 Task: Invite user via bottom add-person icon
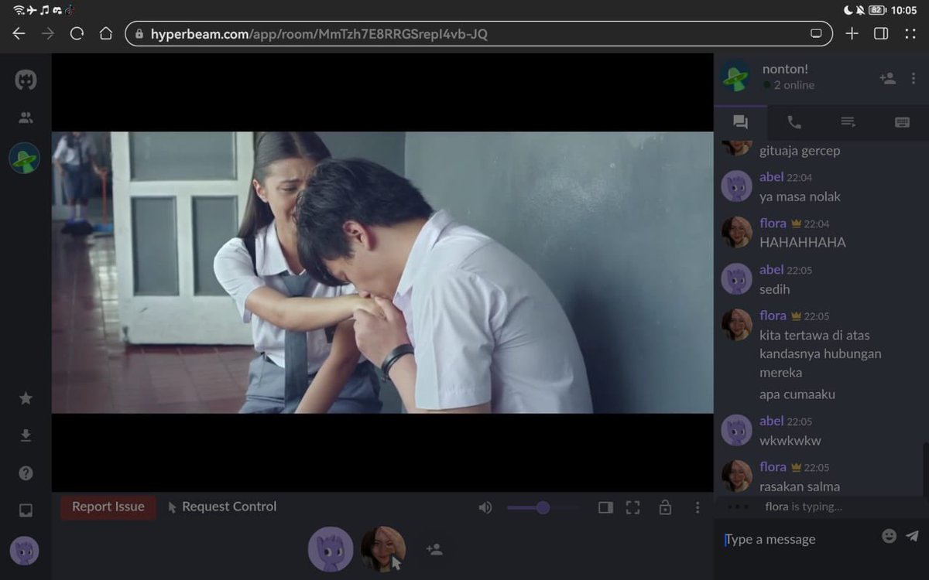click(434, 549)
